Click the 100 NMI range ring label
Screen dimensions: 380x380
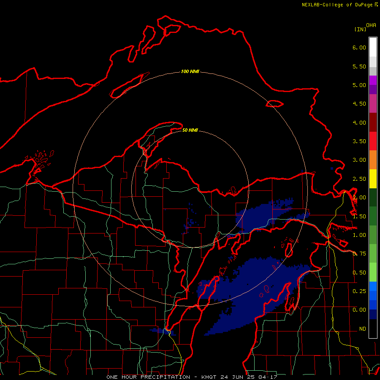[190, 71]
